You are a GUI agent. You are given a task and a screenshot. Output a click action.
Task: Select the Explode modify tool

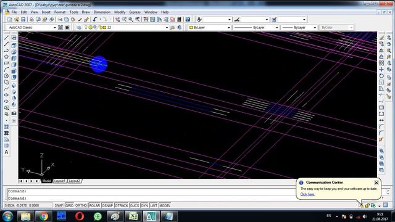click(x=381, y=139)
